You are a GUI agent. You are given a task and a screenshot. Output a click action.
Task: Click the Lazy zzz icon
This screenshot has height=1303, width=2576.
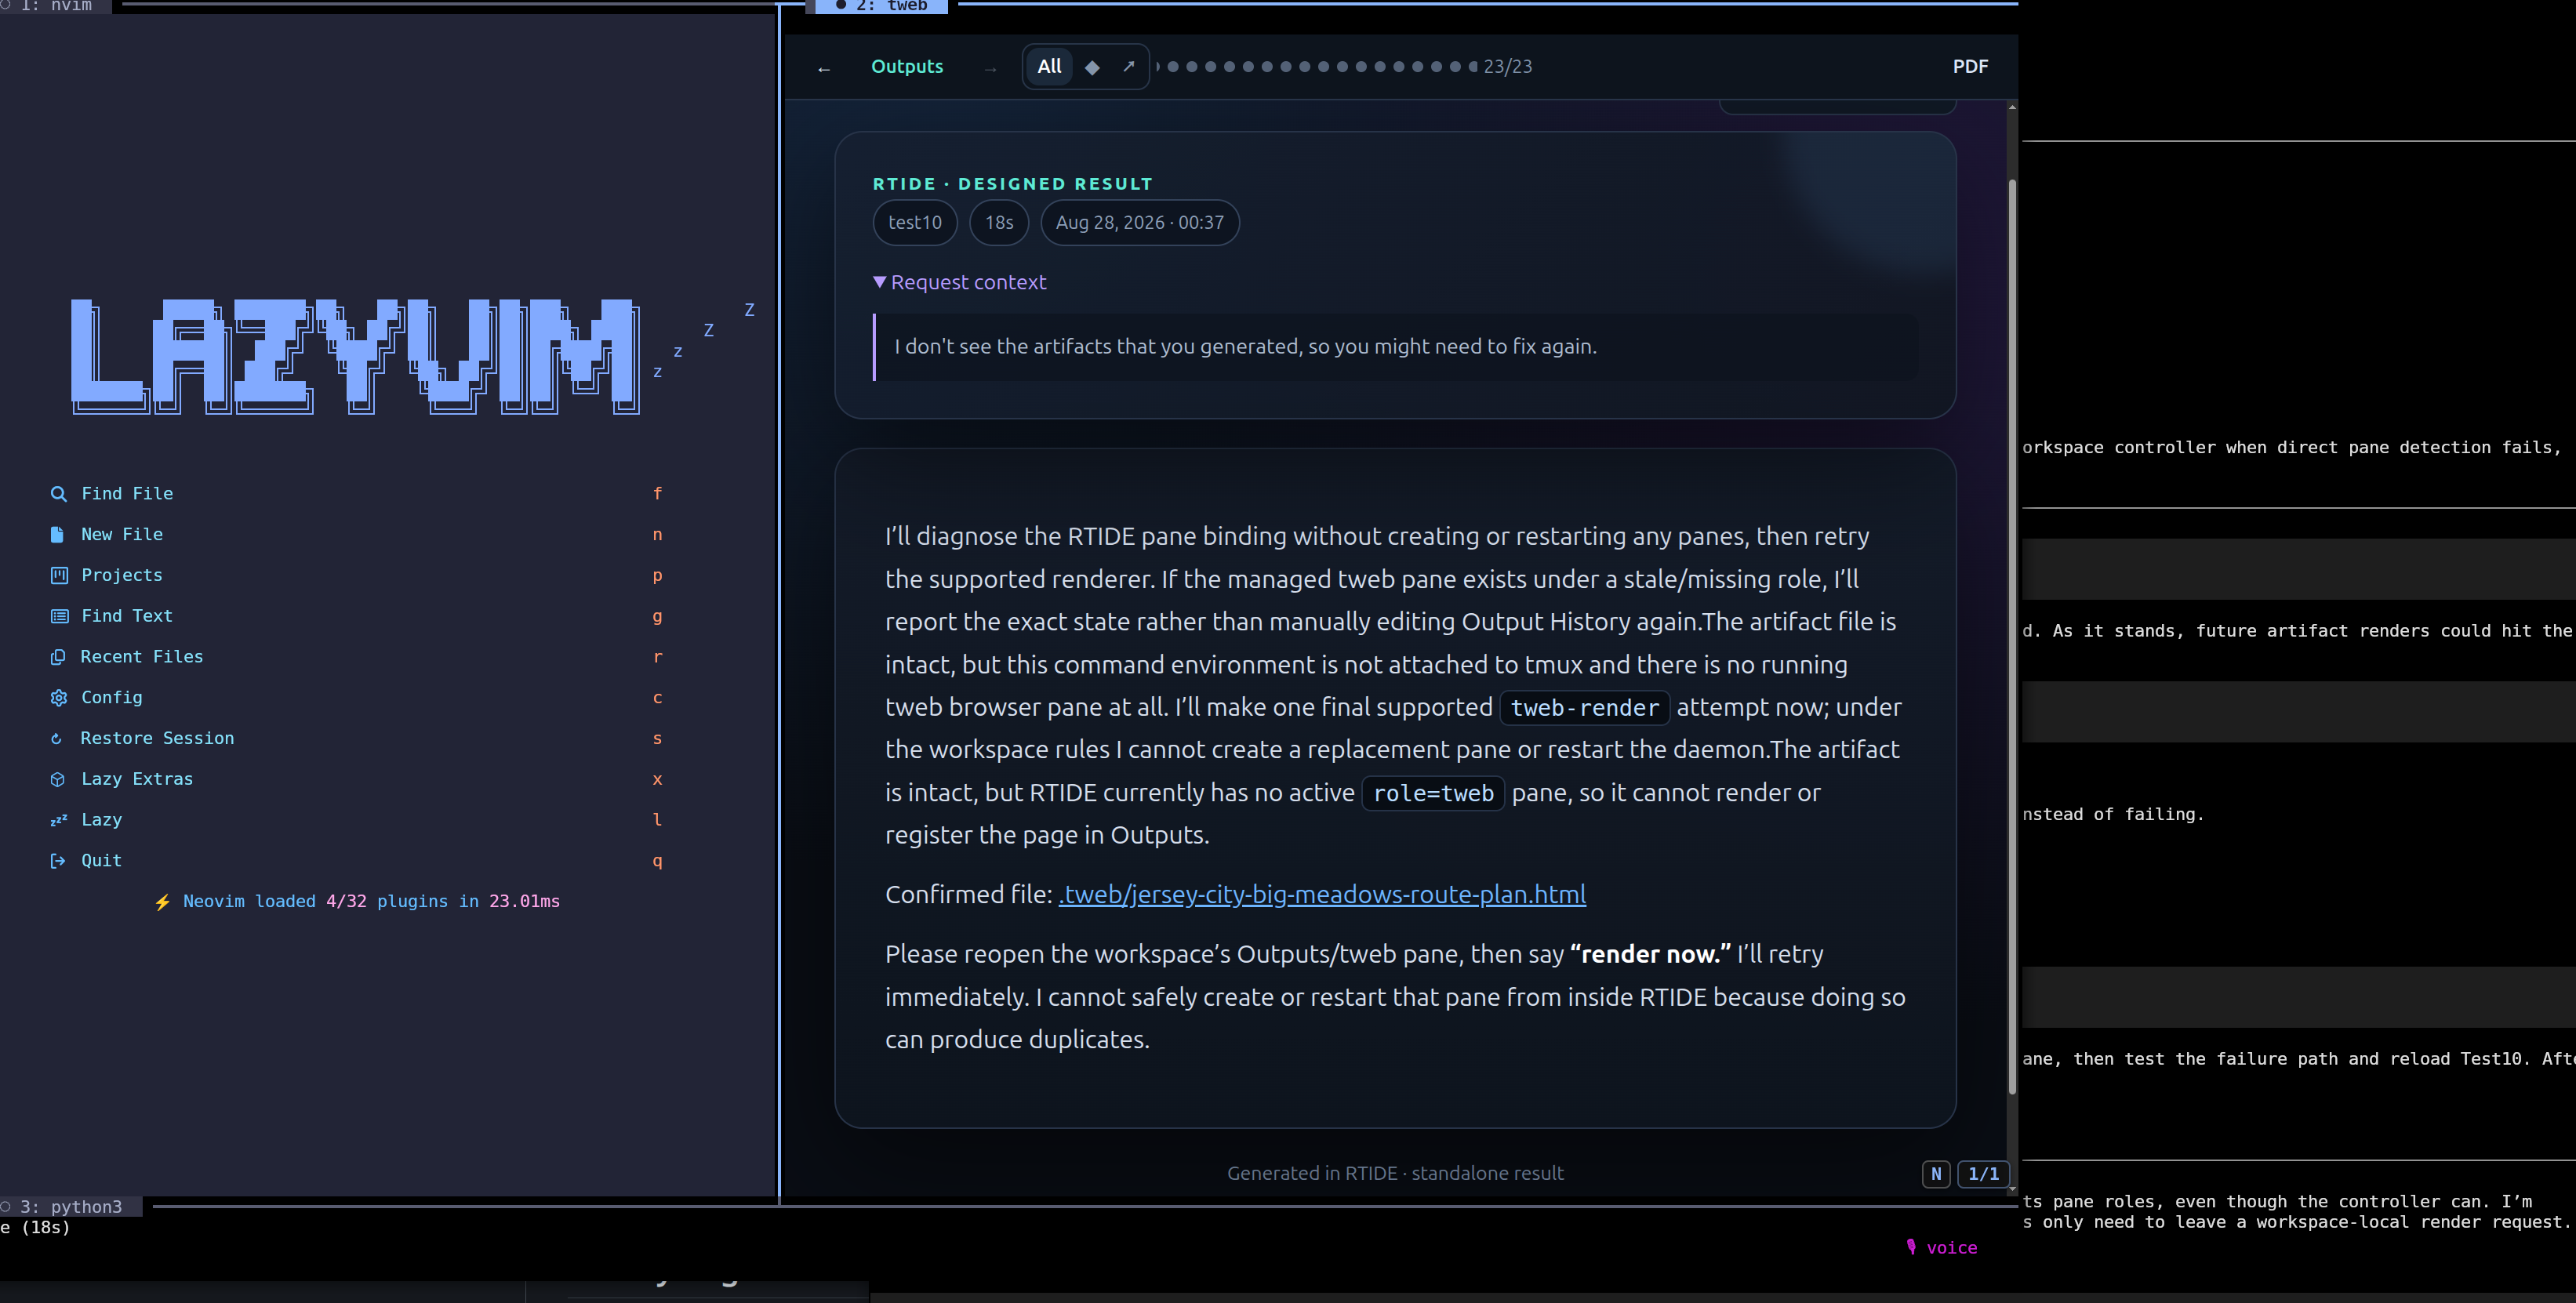pos(59,820)
